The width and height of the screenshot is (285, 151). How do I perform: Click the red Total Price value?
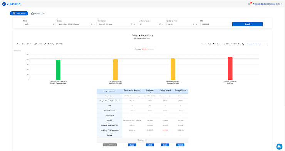165,130
